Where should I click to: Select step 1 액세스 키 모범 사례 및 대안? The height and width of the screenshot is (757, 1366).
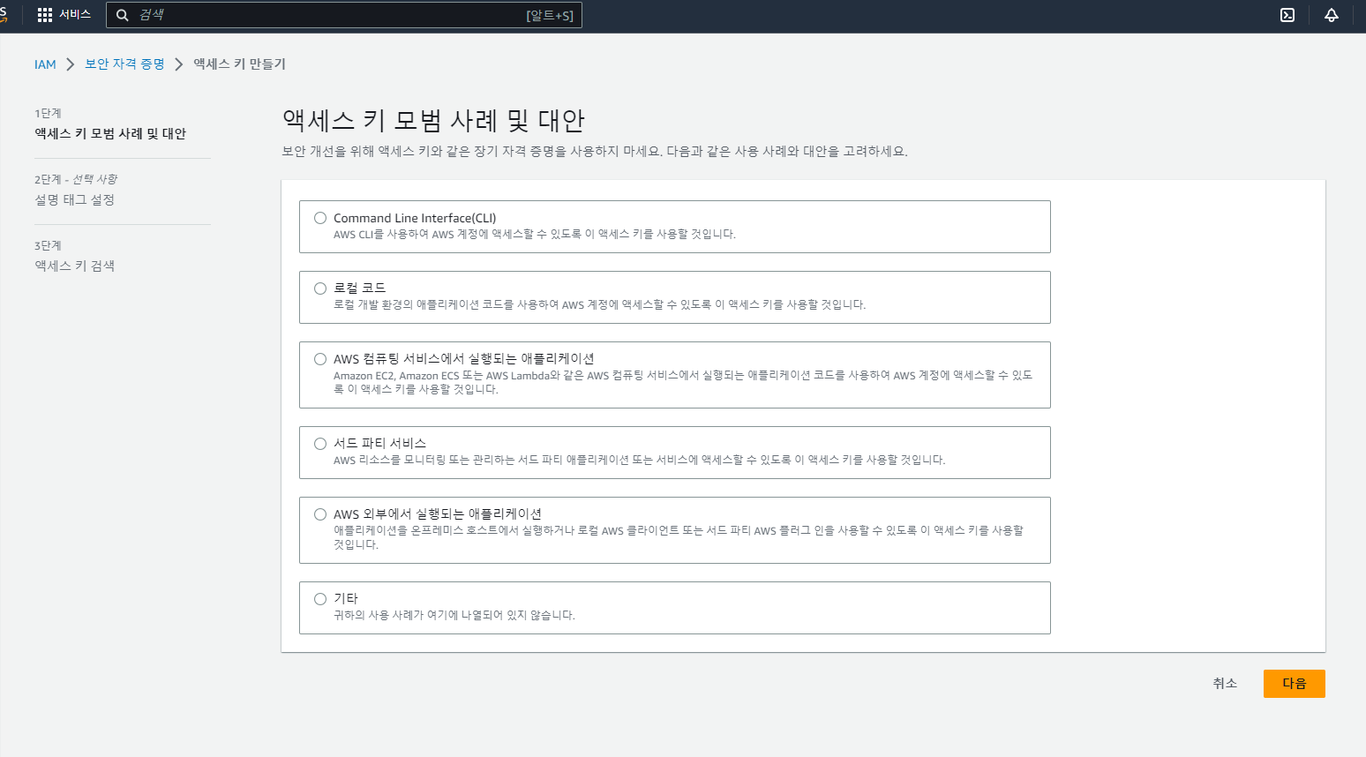pos(110,133)
